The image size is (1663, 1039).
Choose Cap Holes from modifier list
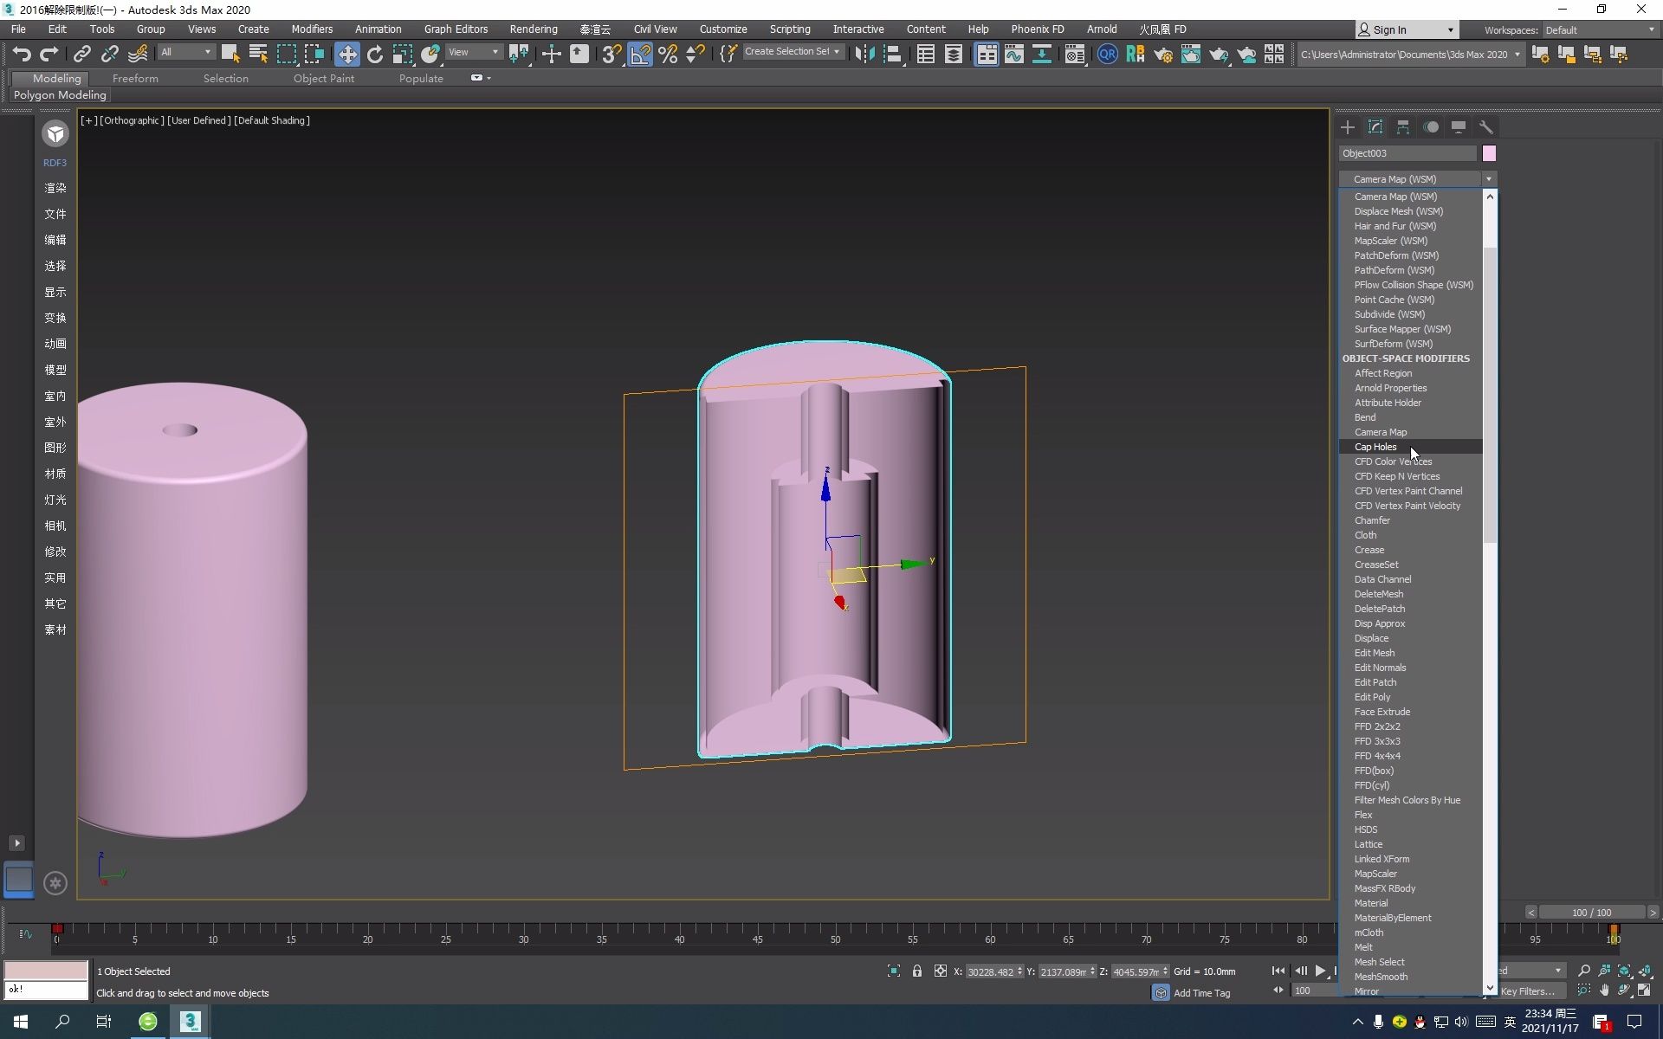(x=1375, y=447)
